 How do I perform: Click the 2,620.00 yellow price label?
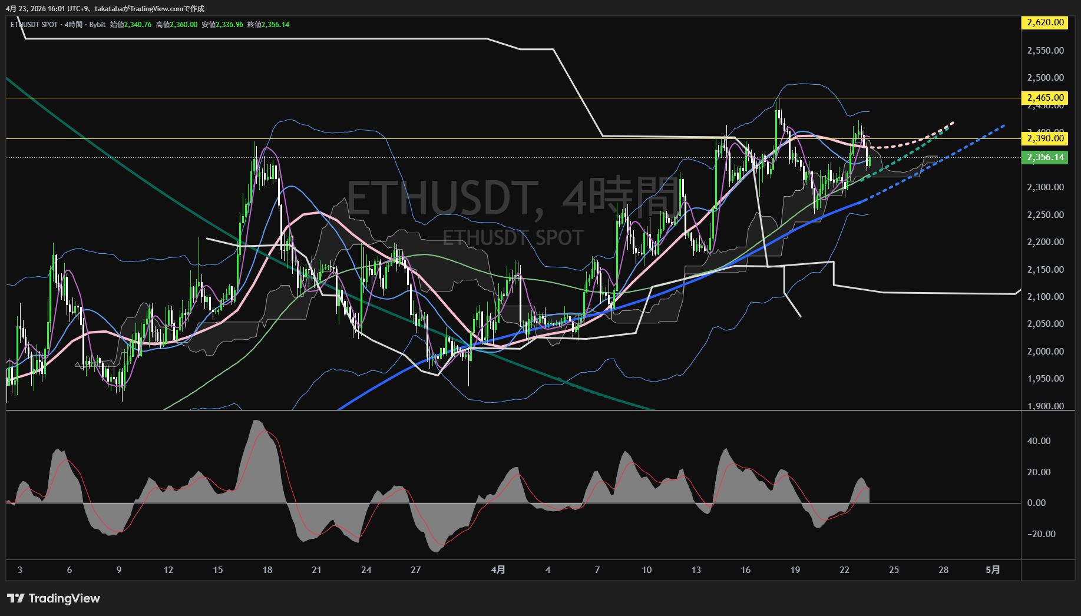pyautogui.click(x=1044, y=22)
